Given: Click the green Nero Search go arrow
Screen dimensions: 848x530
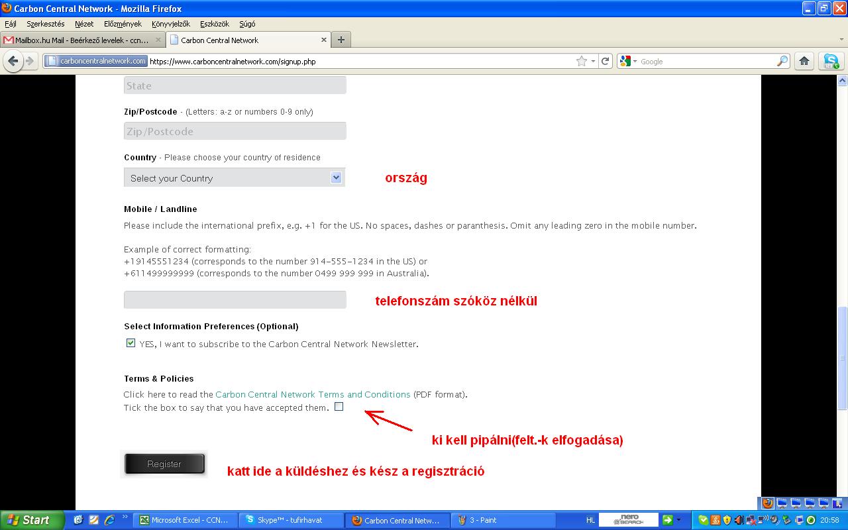Looking at the screenshot, I should (x=667, y=520).
